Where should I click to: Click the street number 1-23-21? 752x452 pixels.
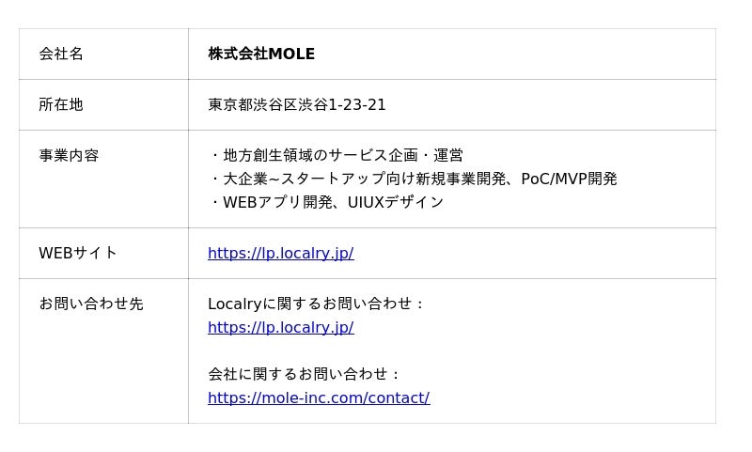pyautogui.click(x=357, y=104)
